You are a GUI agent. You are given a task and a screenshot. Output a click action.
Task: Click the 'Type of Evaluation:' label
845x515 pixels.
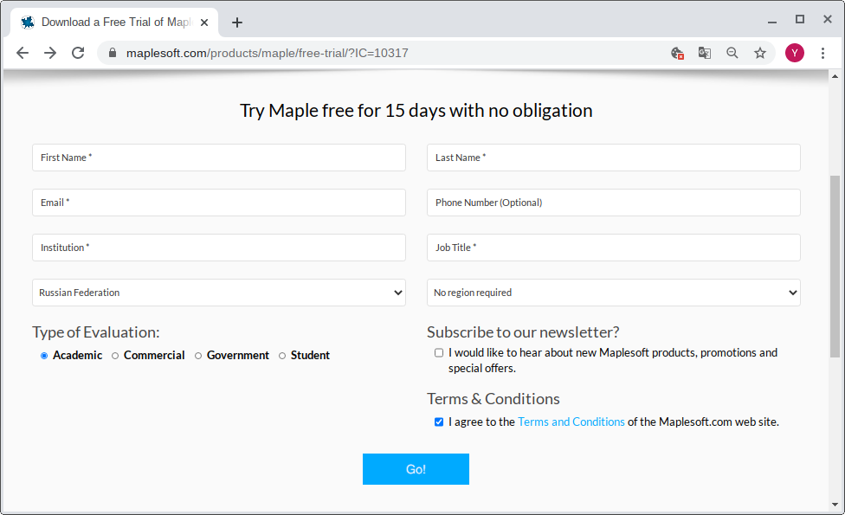point(96,332)
